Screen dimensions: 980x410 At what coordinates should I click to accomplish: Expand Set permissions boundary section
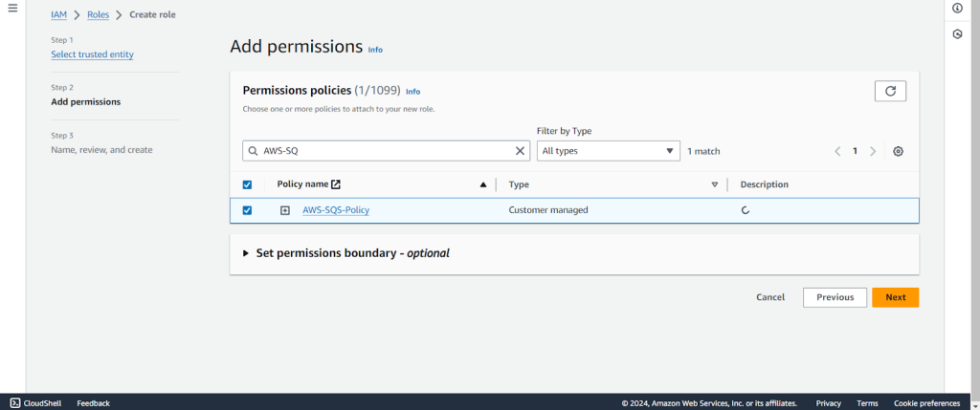[246, 253]
